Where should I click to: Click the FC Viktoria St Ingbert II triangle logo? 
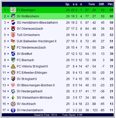coord(13,66)
